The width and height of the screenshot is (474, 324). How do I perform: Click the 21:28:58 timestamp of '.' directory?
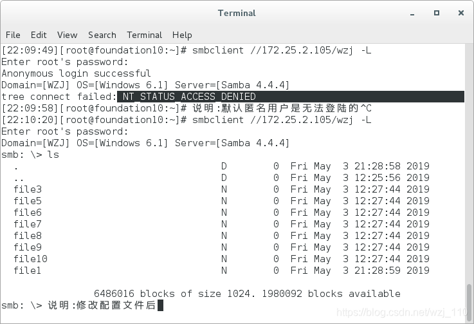coord(378,166)
